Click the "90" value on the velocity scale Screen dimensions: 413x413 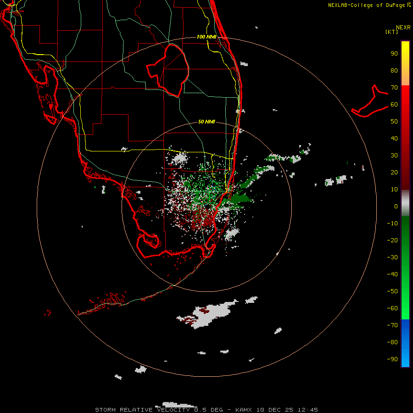tap(394, 54)
